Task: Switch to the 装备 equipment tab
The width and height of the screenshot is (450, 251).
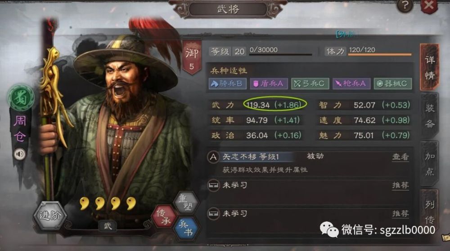Action: point(430,116)
